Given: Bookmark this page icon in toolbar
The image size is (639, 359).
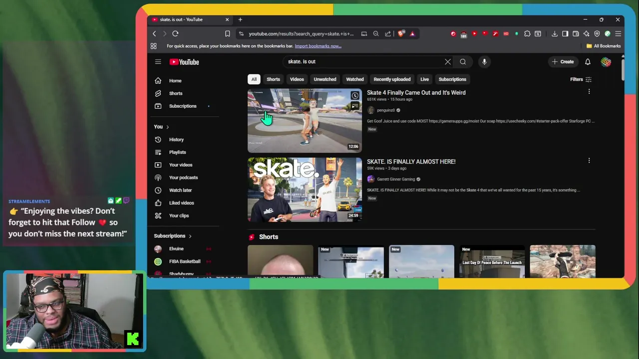Looking at the screenshot, I should click(227, 33).
